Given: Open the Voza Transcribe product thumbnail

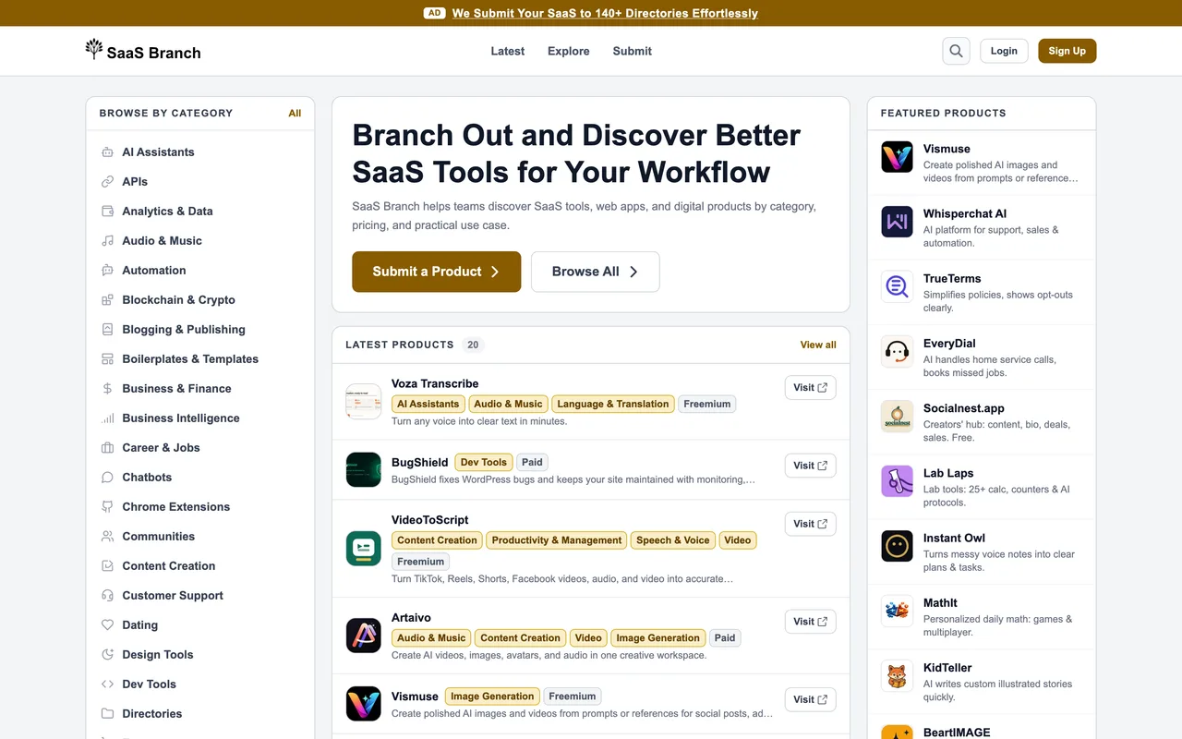Looking at the screenshot, I should [x=364, y=402].
